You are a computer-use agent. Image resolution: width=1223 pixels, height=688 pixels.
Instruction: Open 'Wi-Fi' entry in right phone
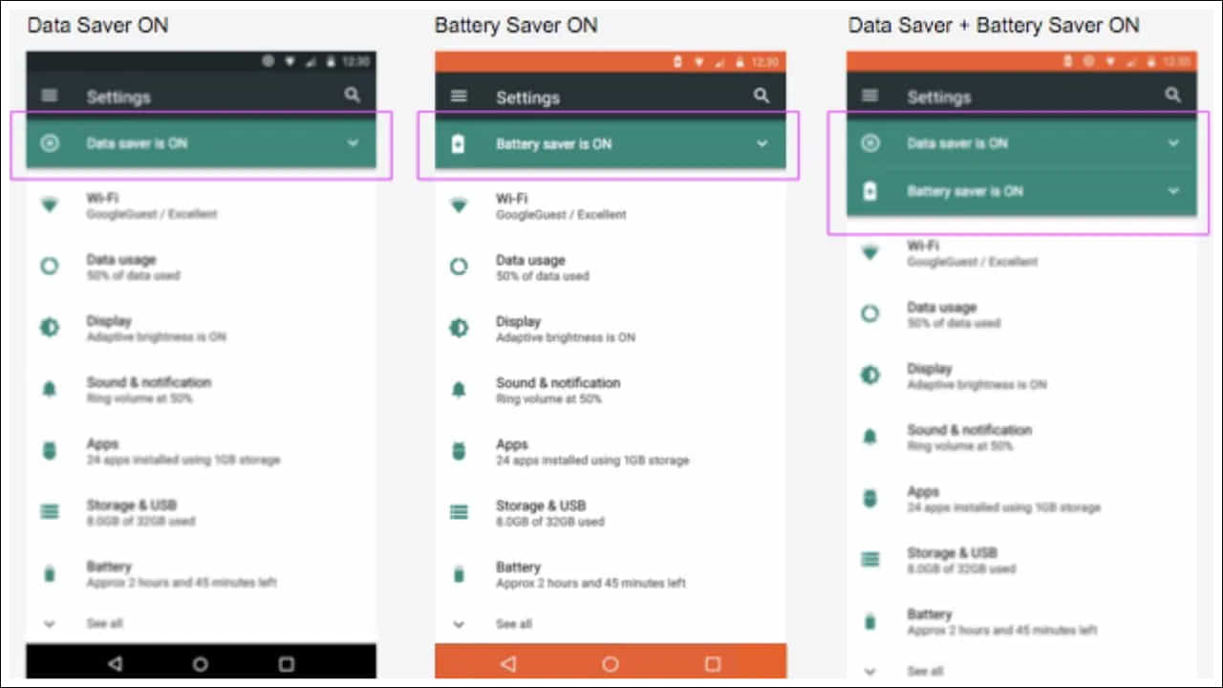[1020, 253]
